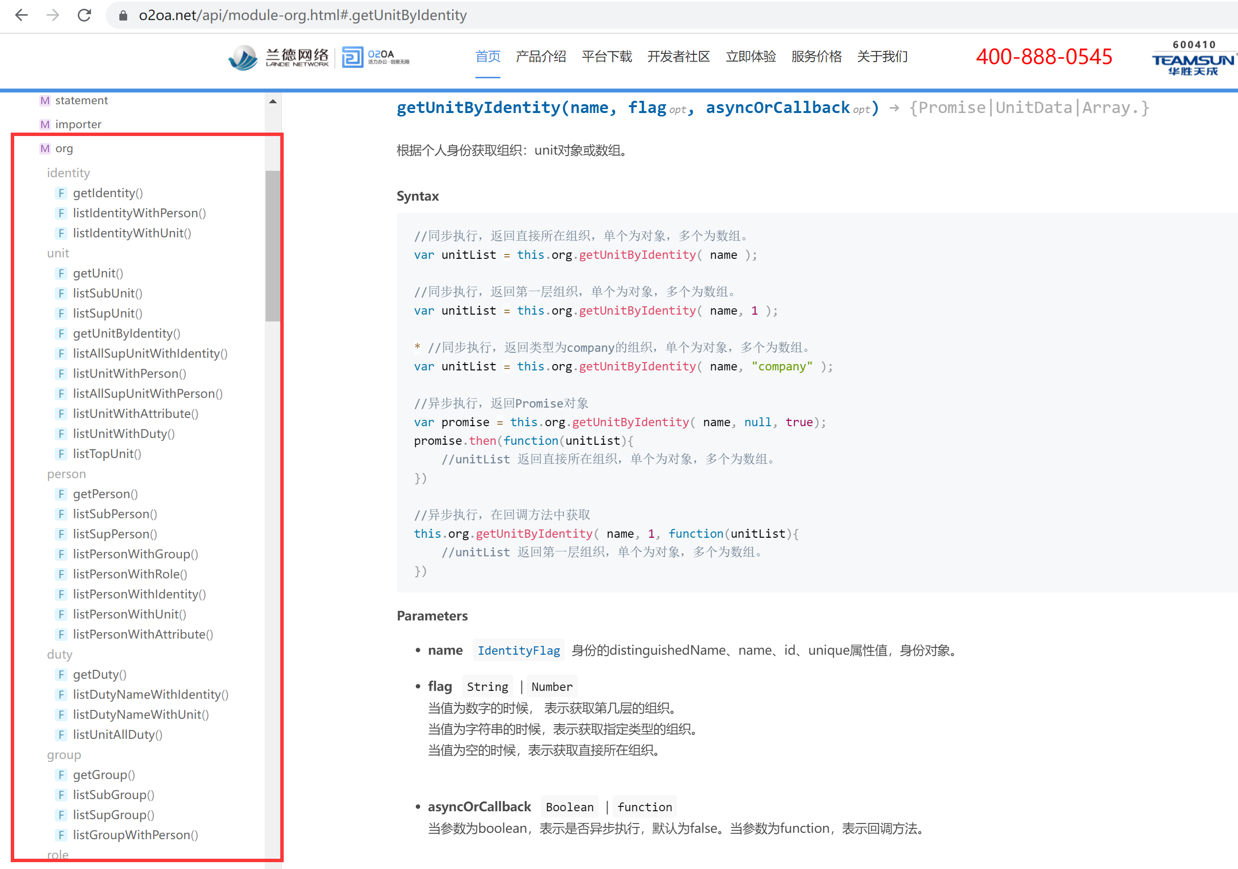
Task: Click sidebar scroll up arrow
Action: [273, 101]
